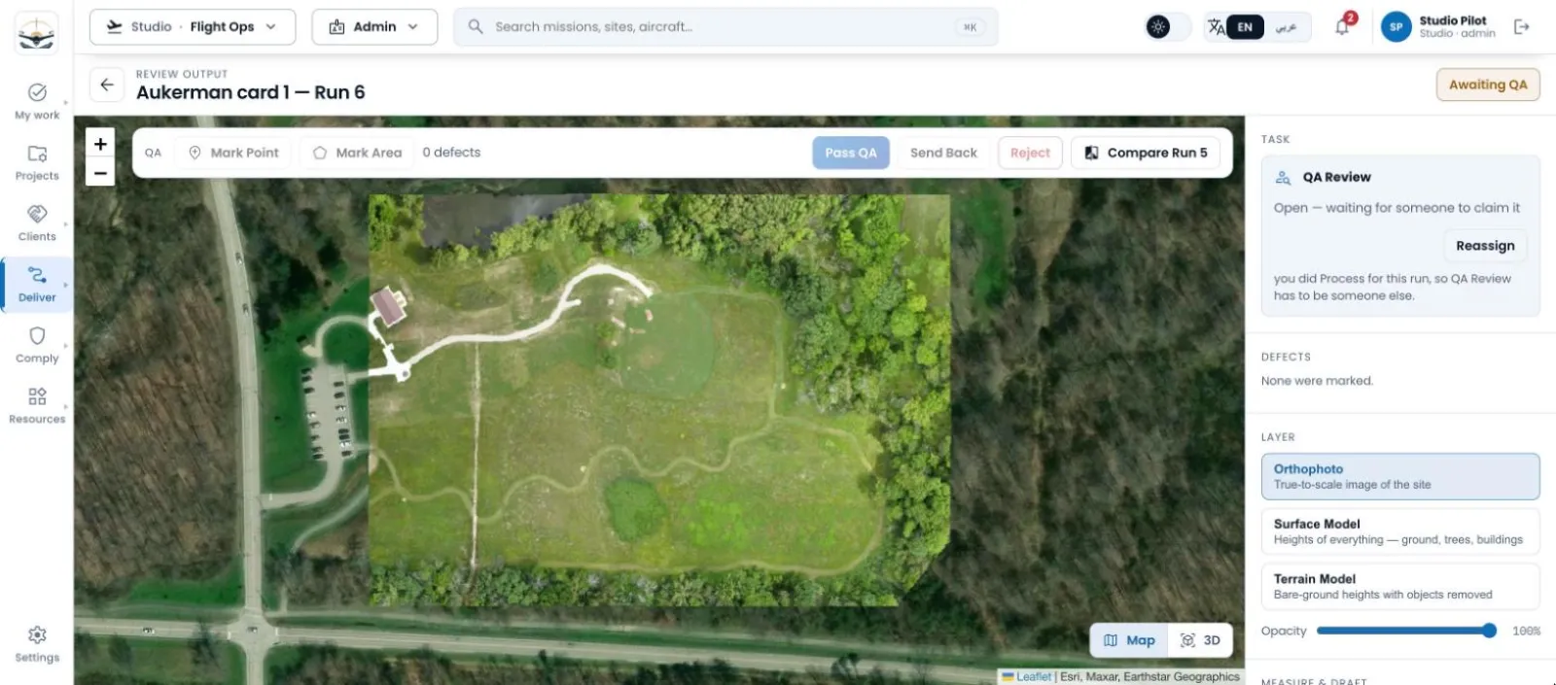1556x685 pixels.
Task: Click the Studio Pilot user name
Action: pos(1452,20)
